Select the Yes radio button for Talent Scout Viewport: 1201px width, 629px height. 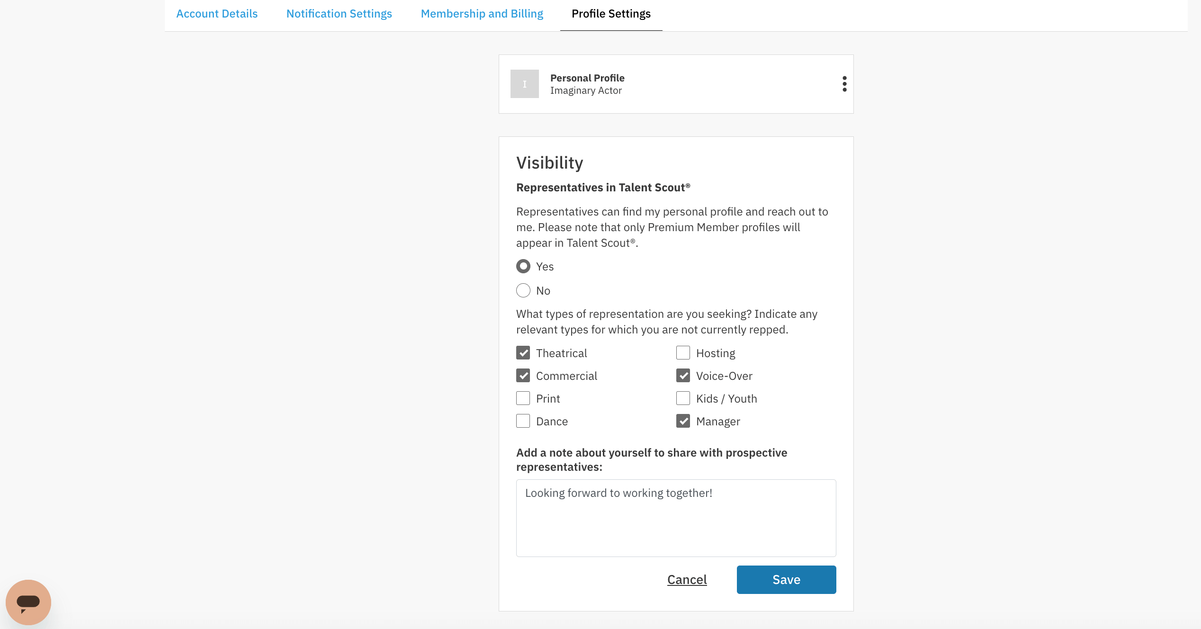point(523,266)
